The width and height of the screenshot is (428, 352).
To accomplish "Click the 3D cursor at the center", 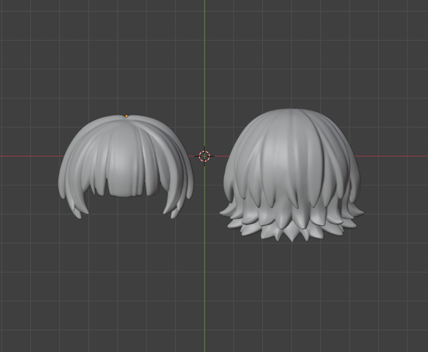I will (205, 156).
